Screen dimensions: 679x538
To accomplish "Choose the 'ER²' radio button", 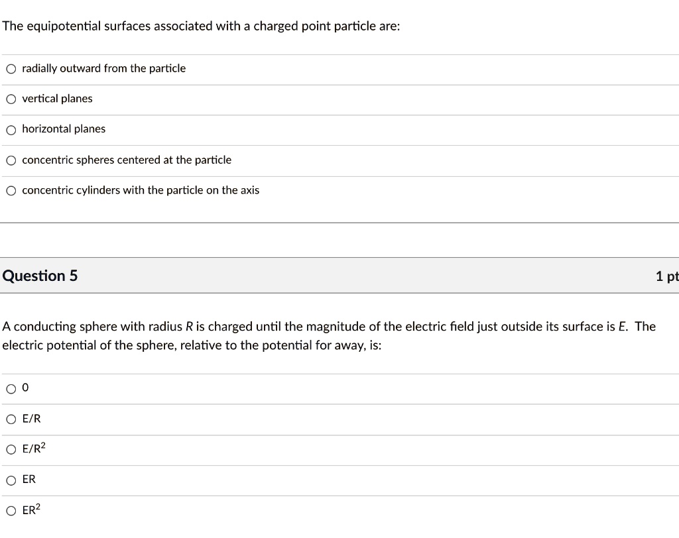I will (x=11, y=510).
